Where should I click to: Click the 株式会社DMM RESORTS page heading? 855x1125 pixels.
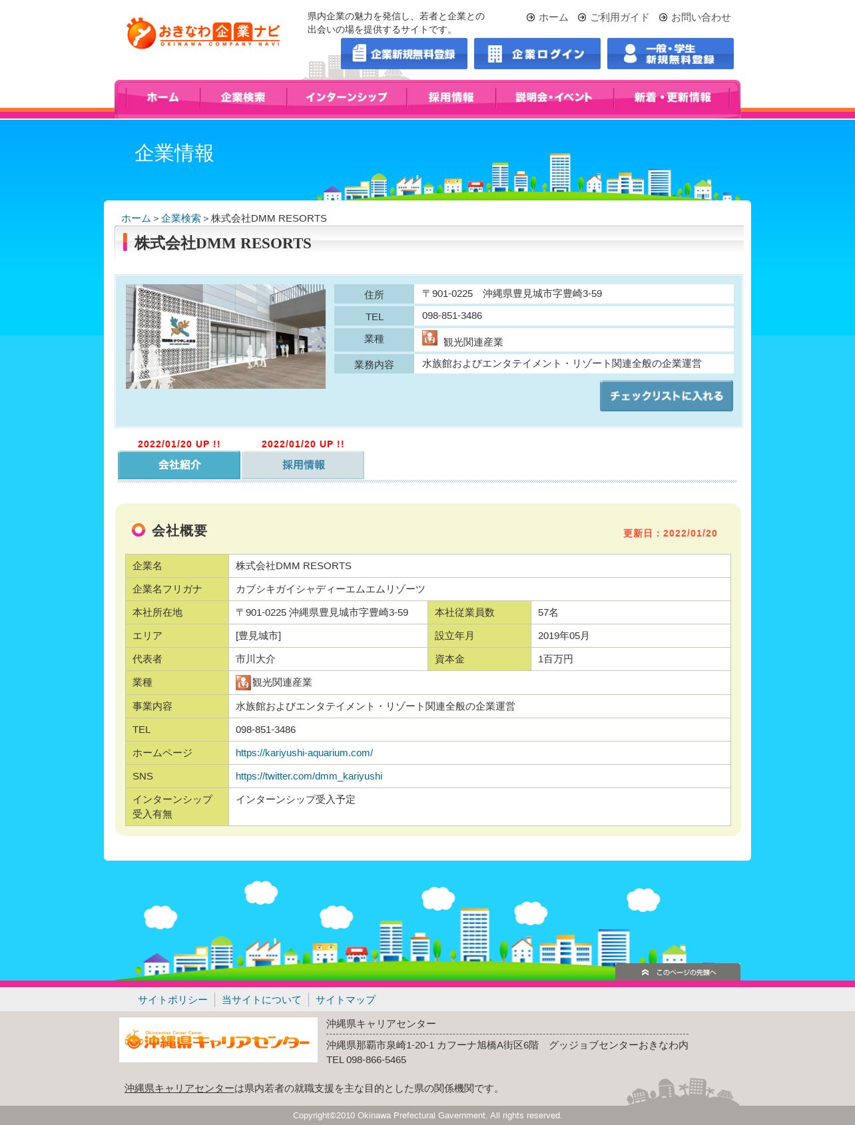tap(223, 243)
